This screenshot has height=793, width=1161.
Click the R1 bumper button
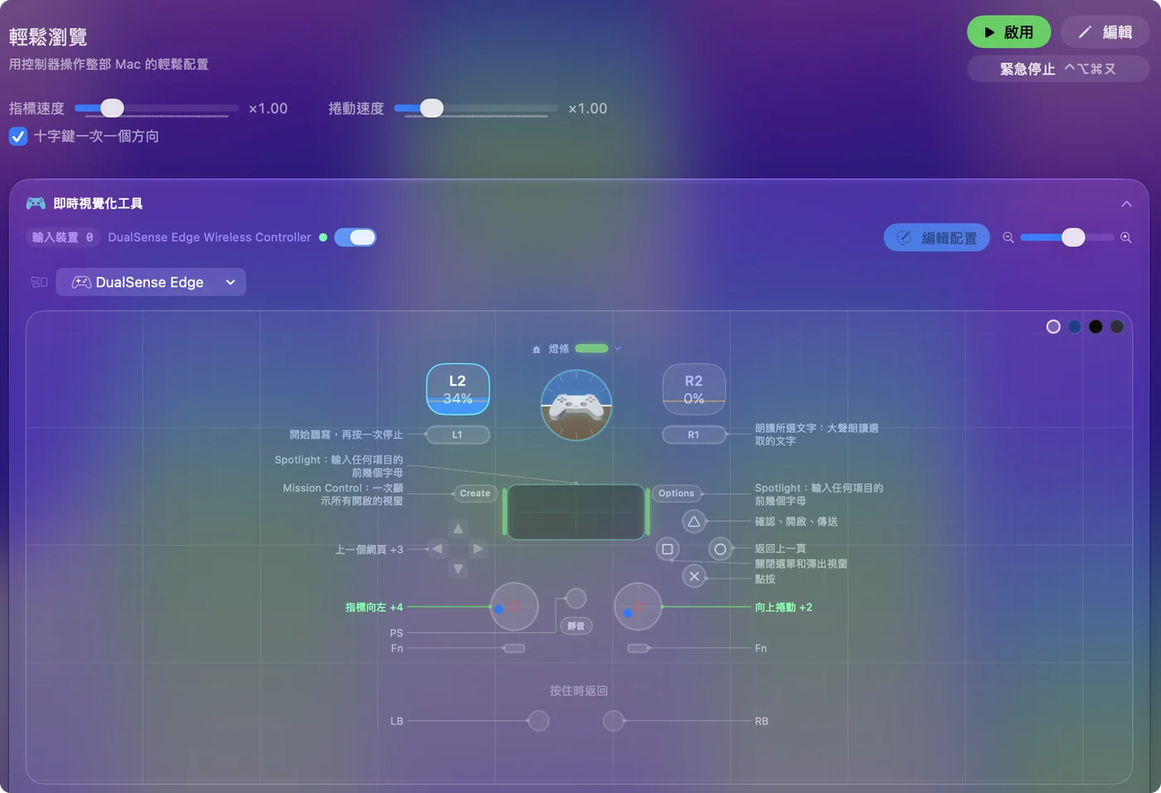pyautogui.click(x=694, y=435)
